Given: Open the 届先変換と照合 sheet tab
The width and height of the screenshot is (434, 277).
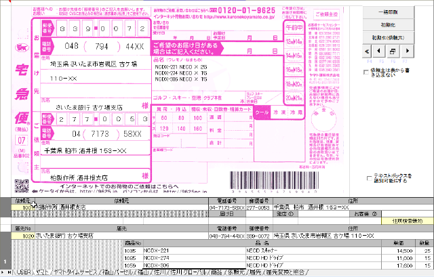Looking at the screenshot, I should (285, 272).
